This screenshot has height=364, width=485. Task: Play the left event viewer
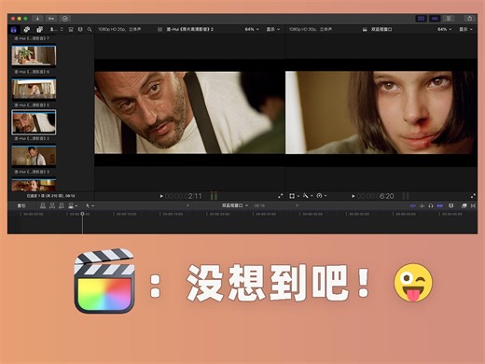(x=161, y=196)
